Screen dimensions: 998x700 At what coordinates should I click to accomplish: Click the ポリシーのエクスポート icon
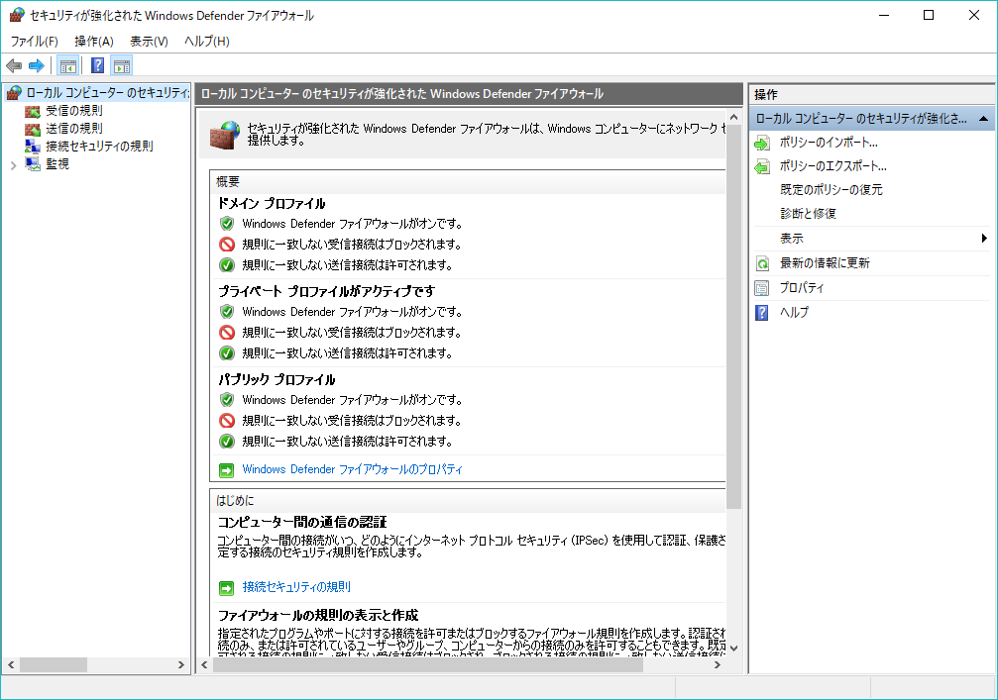coord(762,166)
